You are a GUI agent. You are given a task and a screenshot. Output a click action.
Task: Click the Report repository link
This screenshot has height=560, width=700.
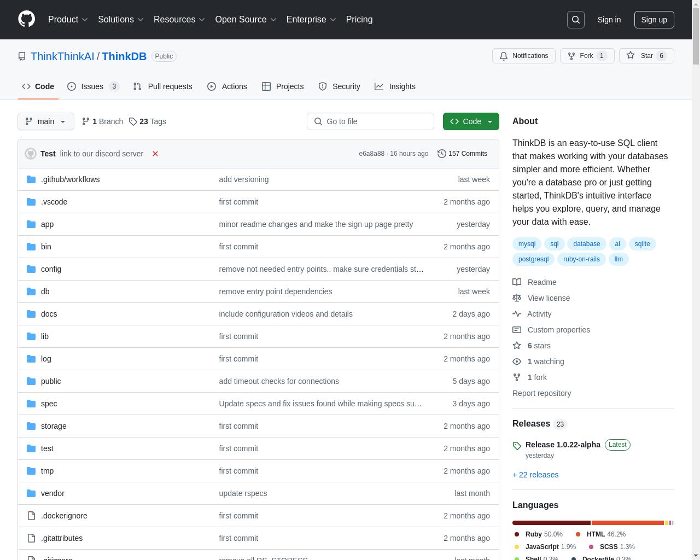tap(541, 393)
